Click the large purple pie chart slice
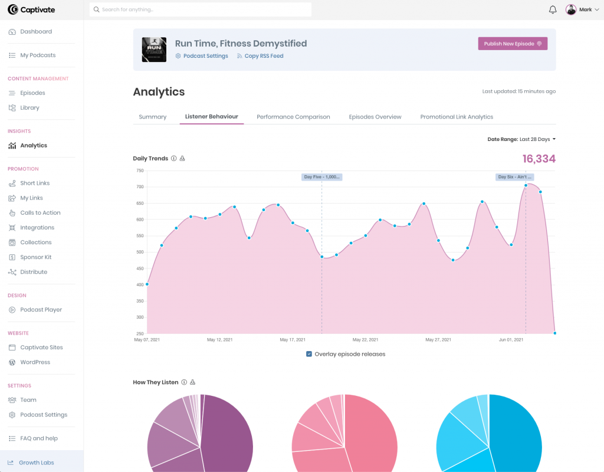Image resolution: width=604 pixels, height=472 pixels. point(230,434)
